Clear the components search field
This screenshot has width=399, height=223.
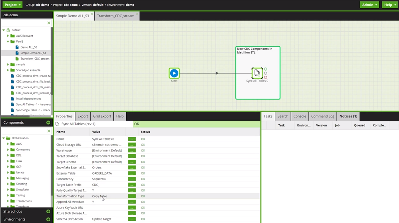49,131
